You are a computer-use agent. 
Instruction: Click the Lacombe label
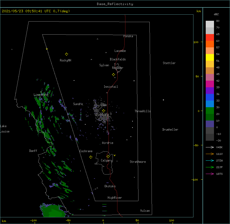(120, 51)
